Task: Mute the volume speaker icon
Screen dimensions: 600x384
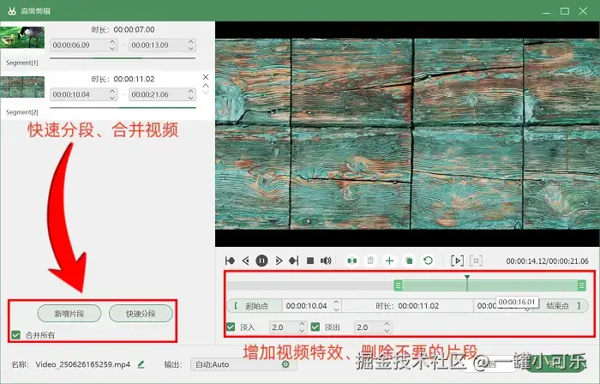Action: coord(326,261)
